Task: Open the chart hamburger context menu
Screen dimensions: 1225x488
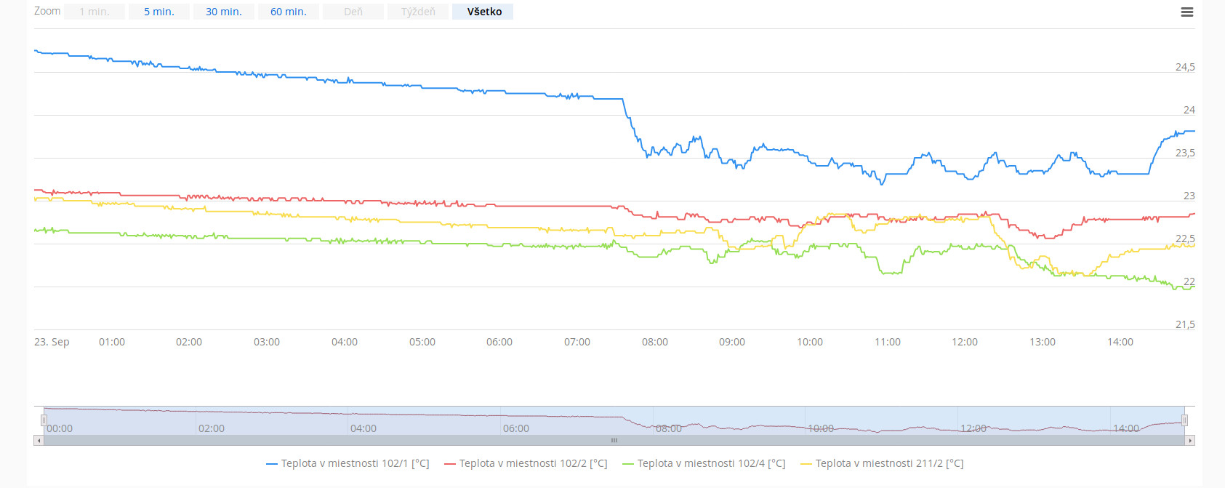Action: click(1186, 12)
